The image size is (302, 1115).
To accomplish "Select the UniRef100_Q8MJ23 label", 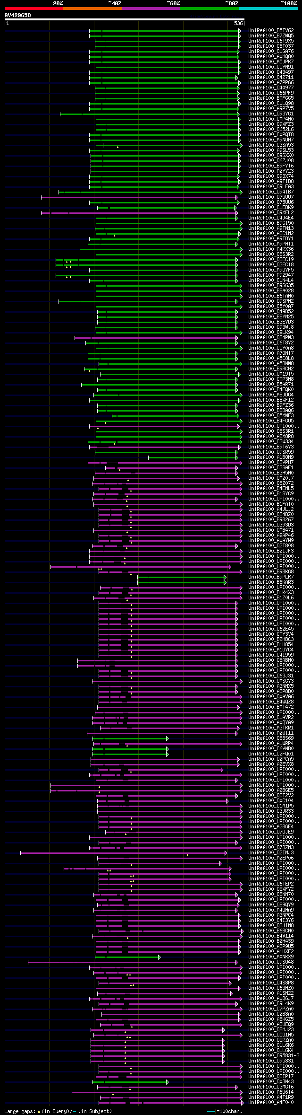I will tap(271, 1030).
